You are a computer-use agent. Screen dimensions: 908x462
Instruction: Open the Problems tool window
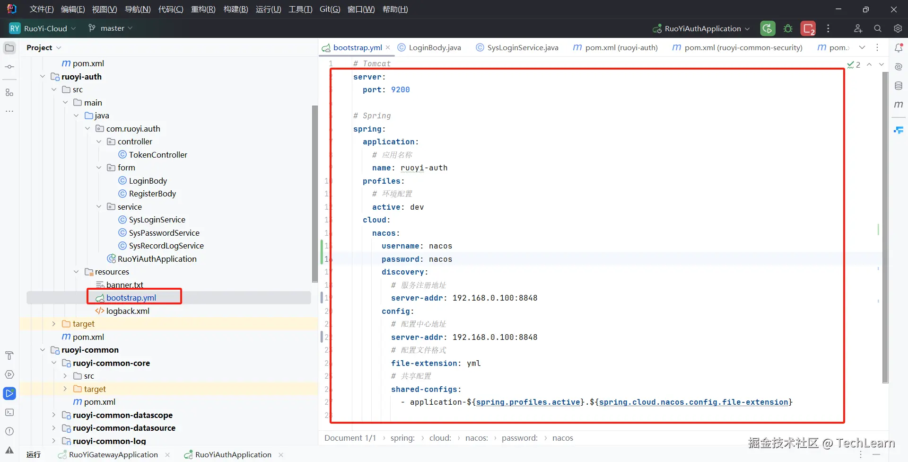9,431
